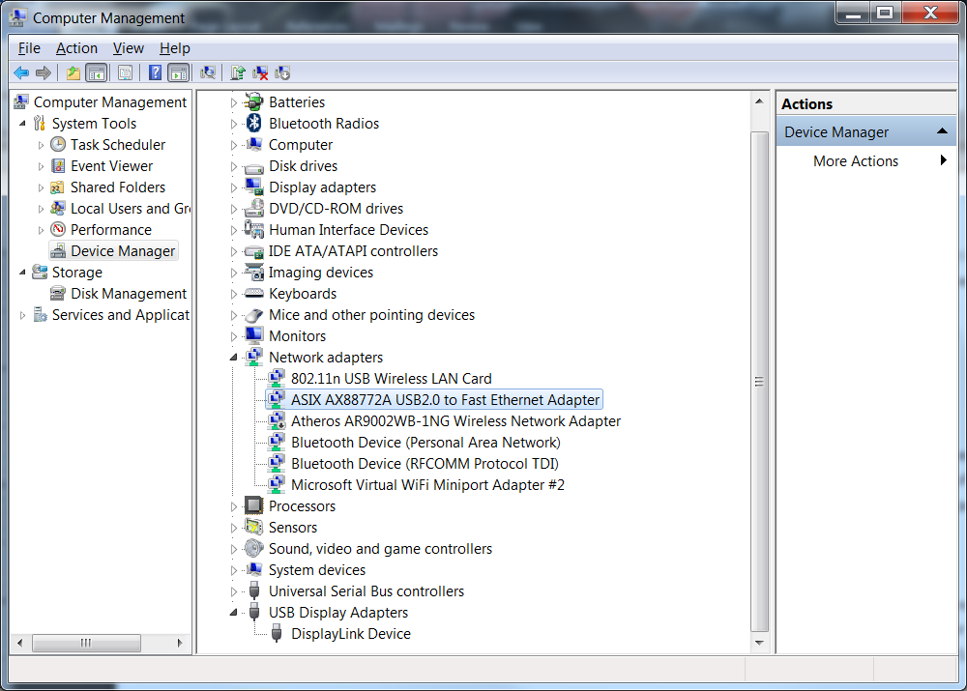
Task: Click the grey Forward arrow in the toolbar
Action: coord(44,73)
